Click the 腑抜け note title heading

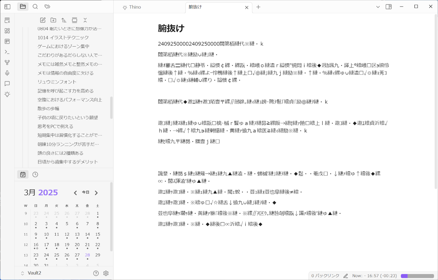tap(171, 28)
